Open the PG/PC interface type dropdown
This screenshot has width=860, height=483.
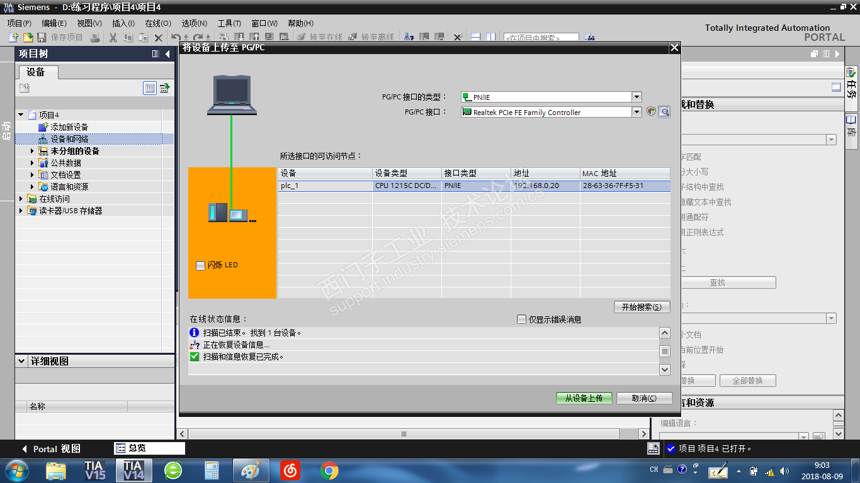tap(637, 97)
